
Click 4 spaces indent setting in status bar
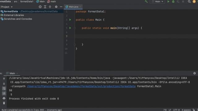(186, 110)
